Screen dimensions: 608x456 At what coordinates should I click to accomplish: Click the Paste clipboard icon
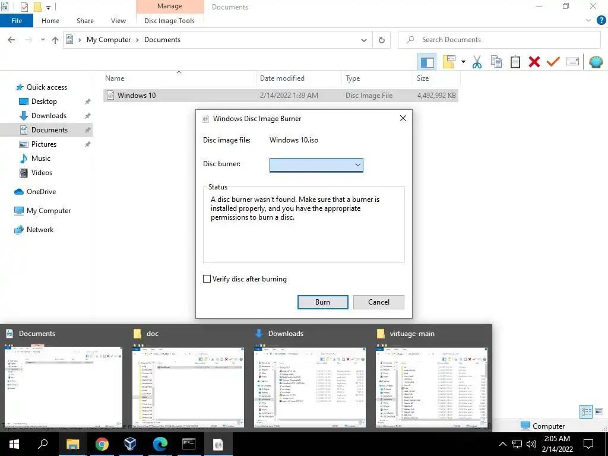tap(515, 62)
